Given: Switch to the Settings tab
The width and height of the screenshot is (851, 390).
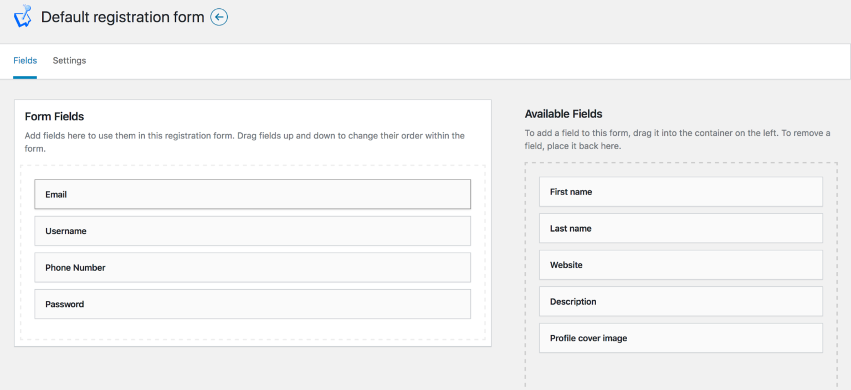Looking at the screenshot, I should 69,60.
